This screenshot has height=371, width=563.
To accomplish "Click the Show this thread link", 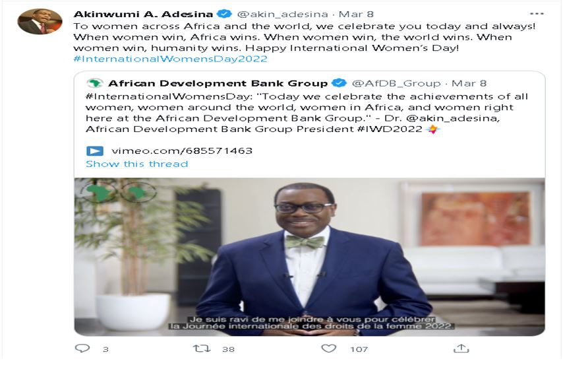I will click(x=137, y=164).
